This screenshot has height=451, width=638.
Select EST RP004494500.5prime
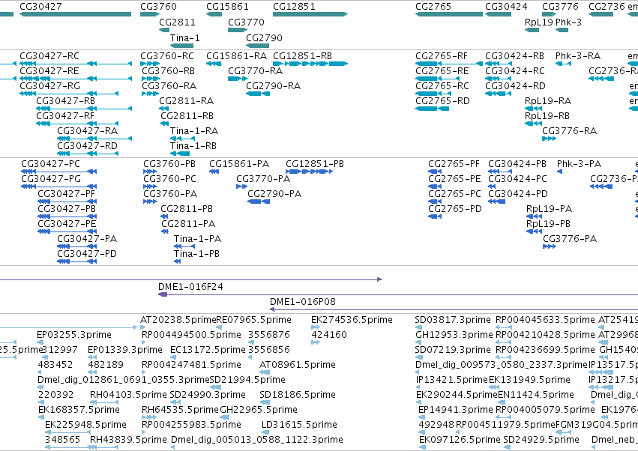191,335
